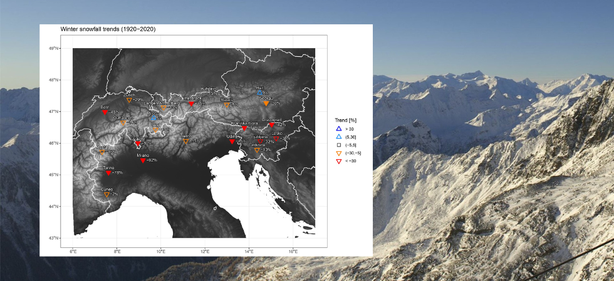
Task: Select the orange Zürich trend marker
Action: [129, 101]
